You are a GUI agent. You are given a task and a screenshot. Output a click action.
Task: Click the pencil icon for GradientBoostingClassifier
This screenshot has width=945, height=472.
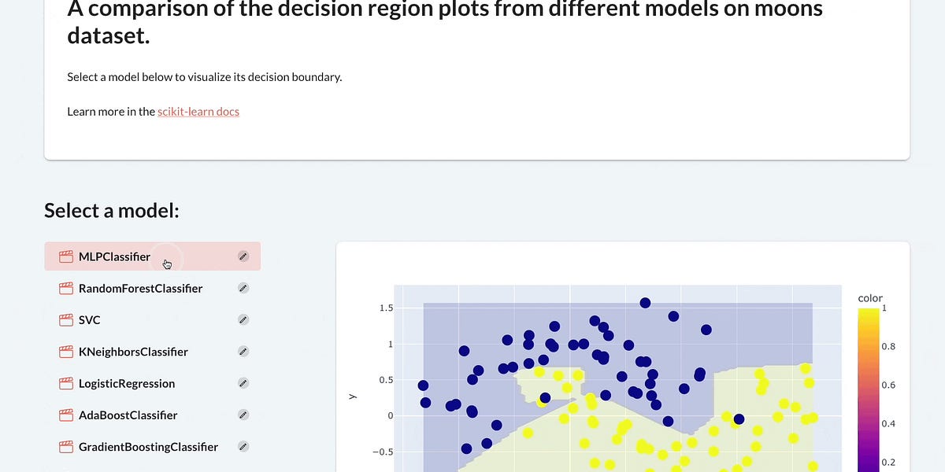pyautogui.click(x=243, y=446)
